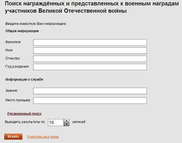This screenshot has width=182, height=143.
Task: Decrease records count with down arrow
Action: coord(67,124)
